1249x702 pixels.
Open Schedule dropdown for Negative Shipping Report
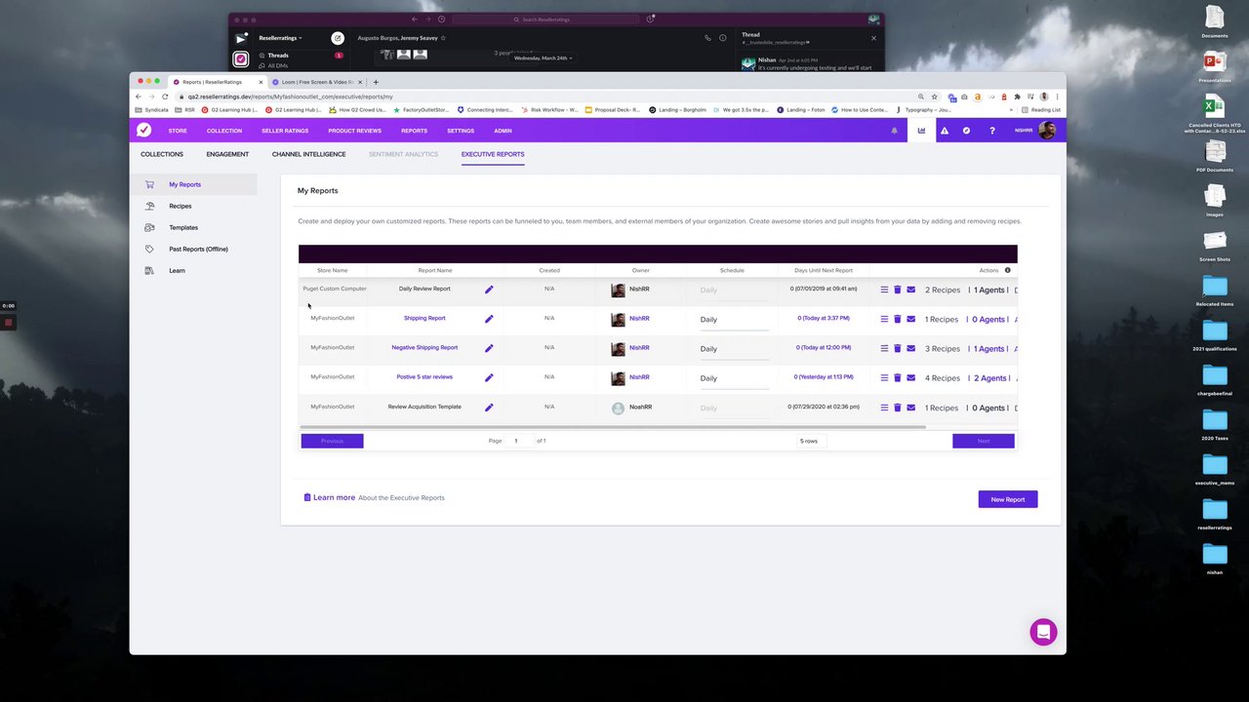[x=734, y=349]
